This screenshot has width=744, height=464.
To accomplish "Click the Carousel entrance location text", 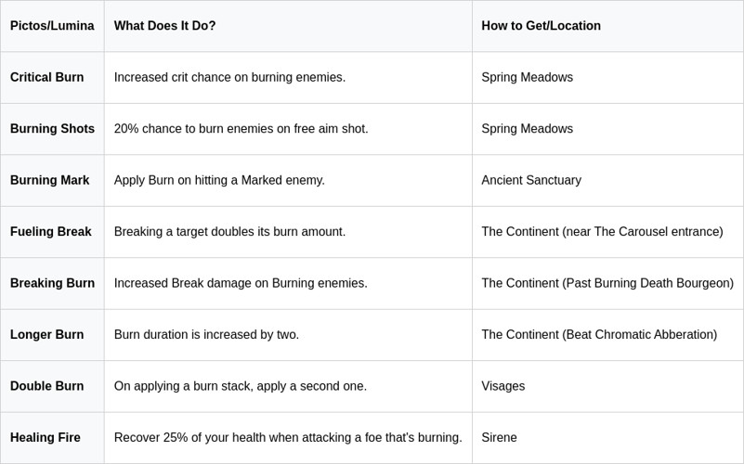I will click(602, 232).
